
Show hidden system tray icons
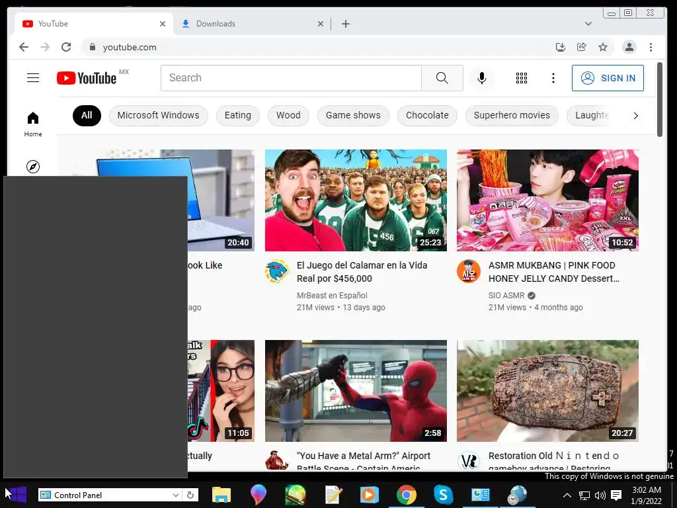click(x=567, y=495)
